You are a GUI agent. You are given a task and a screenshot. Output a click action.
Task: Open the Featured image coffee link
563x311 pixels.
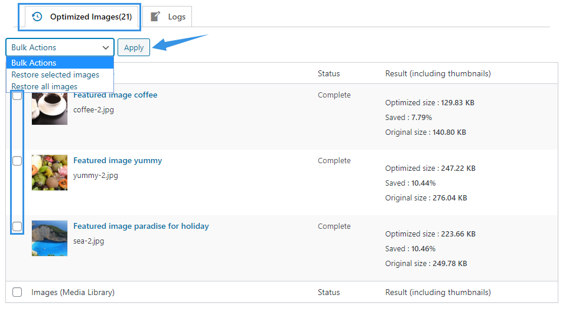[x=115, y=95]
